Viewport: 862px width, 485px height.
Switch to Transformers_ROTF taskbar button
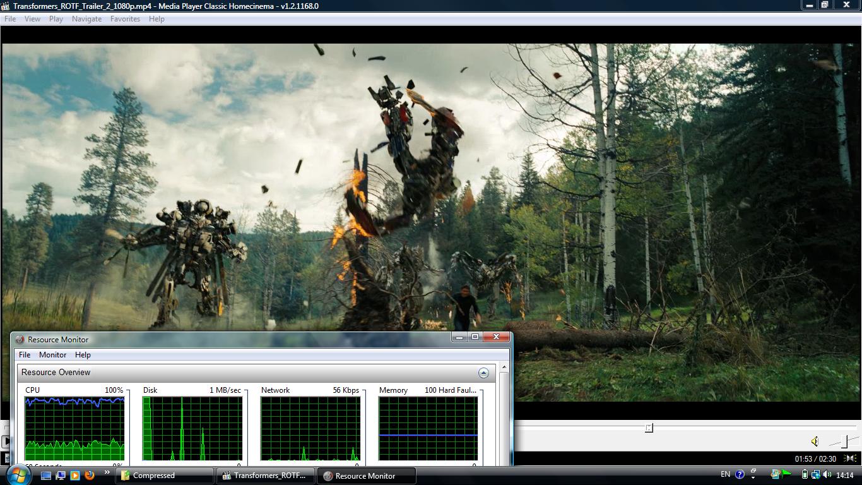266,476
